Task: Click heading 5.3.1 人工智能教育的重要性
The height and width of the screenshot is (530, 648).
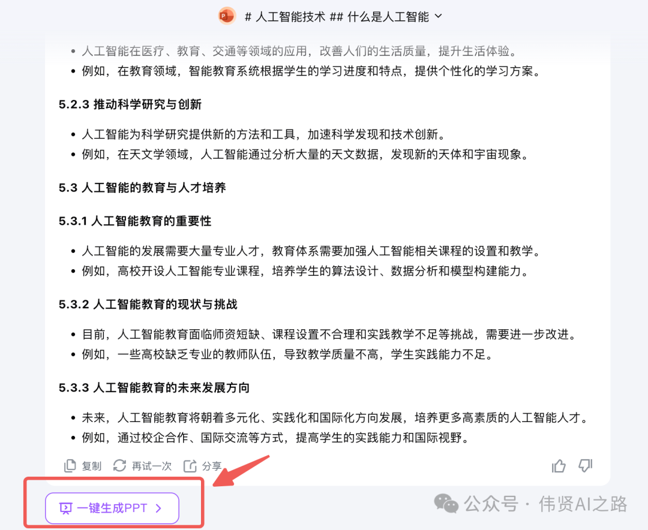Action: pos(135,221)
